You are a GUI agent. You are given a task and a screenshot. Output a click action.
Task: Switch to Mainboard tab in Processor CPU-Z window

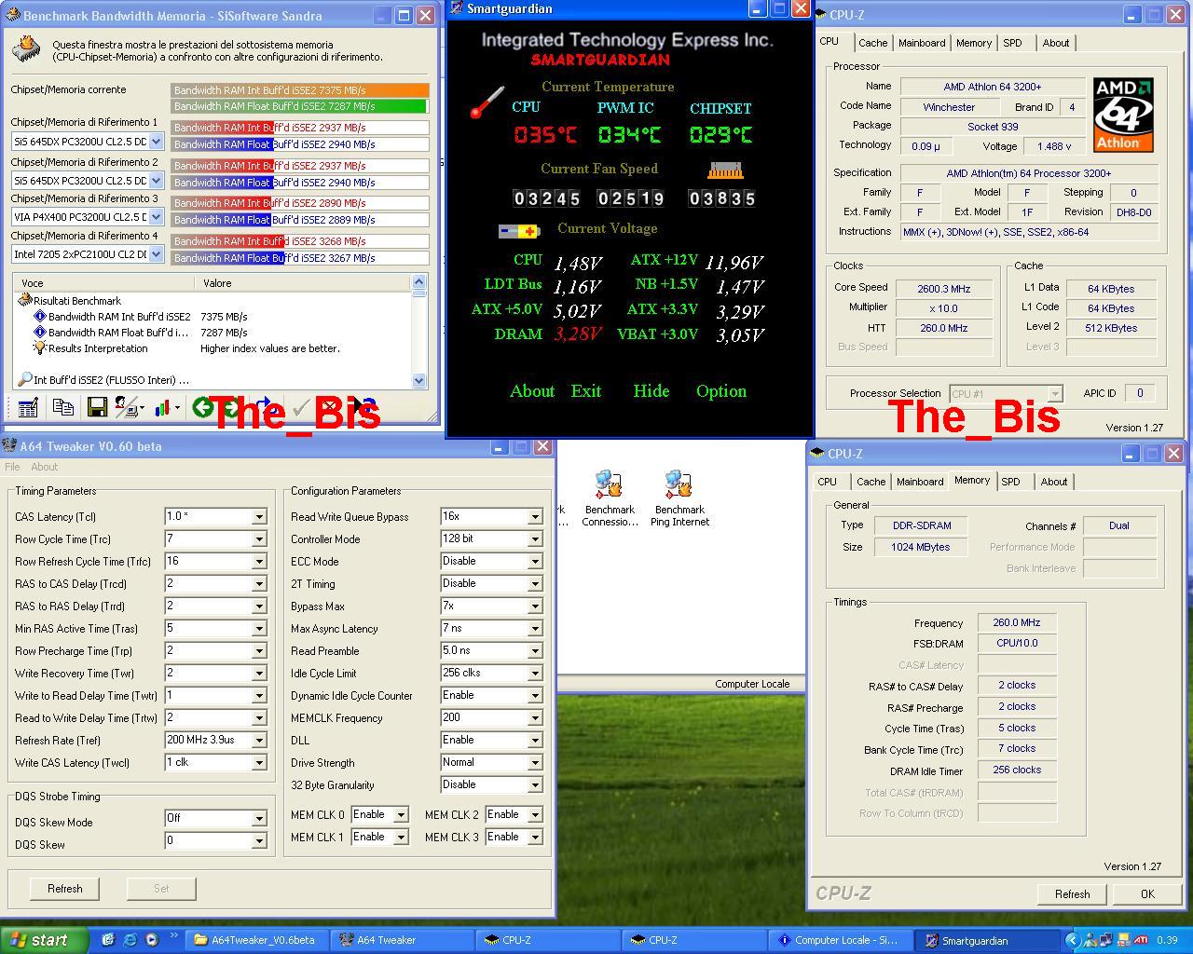tap(922, 43)
